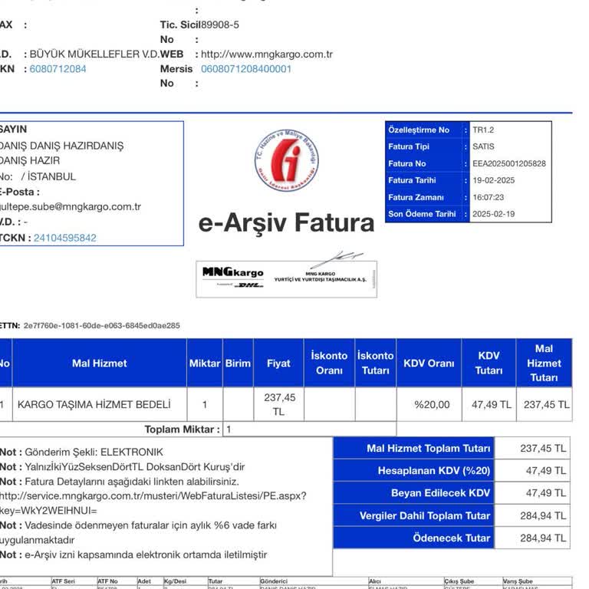Open the www.mngkargo.com.tr website link
The height and width of the screenshot is (589, 589).
click(267, 54)
